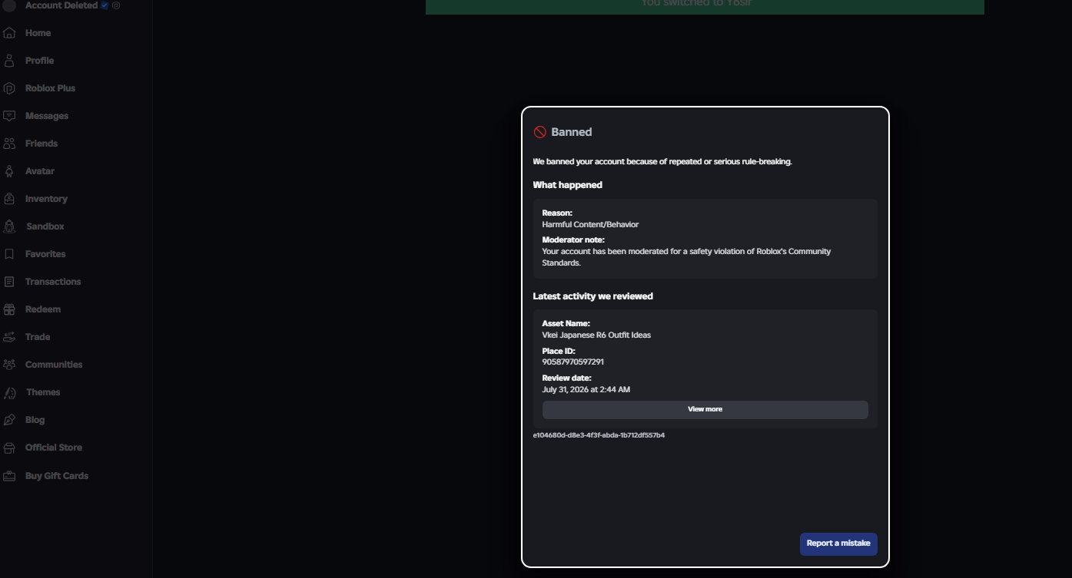Open Trade via its arrows icon
Image resolution: width=1072 pixels, height=578 pixels.
point(9,337)
